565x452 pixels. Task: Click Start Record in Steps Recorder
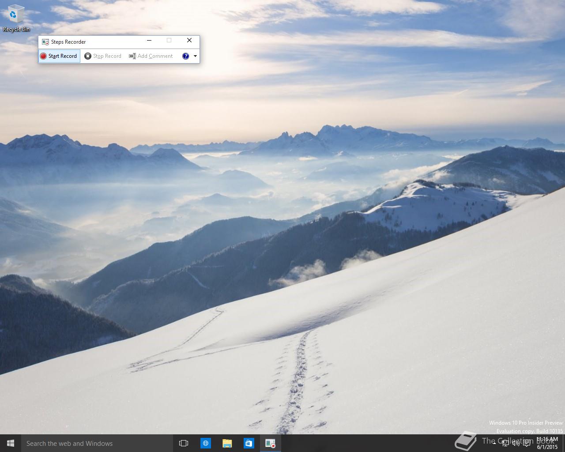tap(59, 56)
